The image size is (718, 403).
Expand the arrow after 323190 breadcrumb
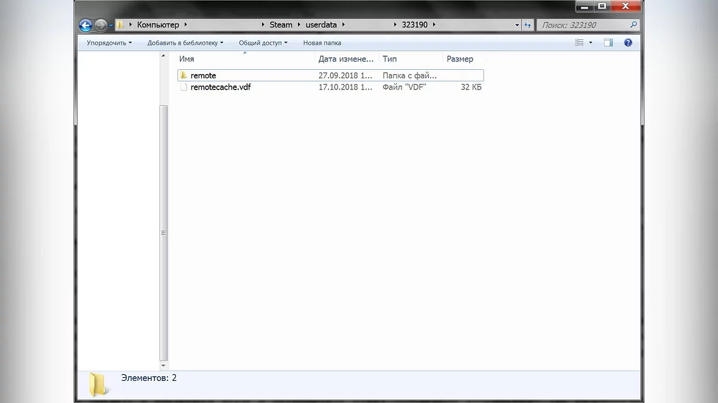(x=434, y=25)
